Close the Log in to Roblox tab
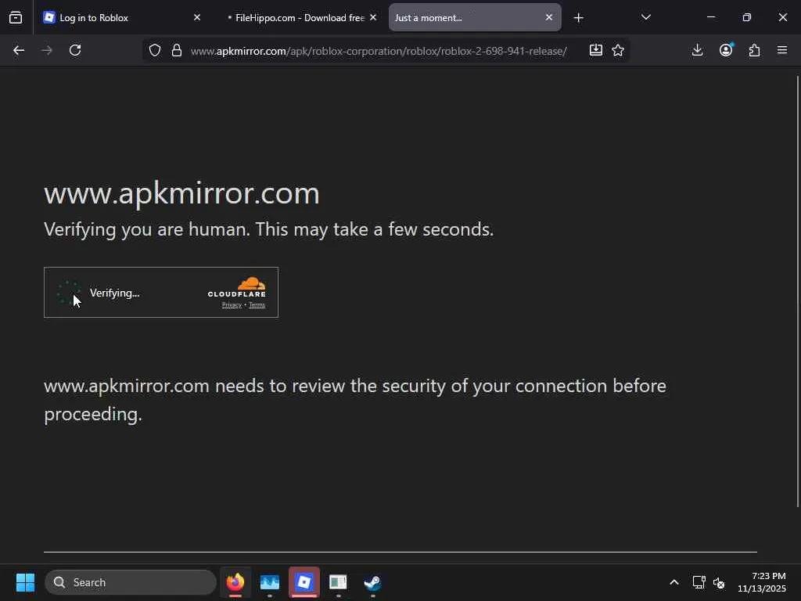 (197, 17)
